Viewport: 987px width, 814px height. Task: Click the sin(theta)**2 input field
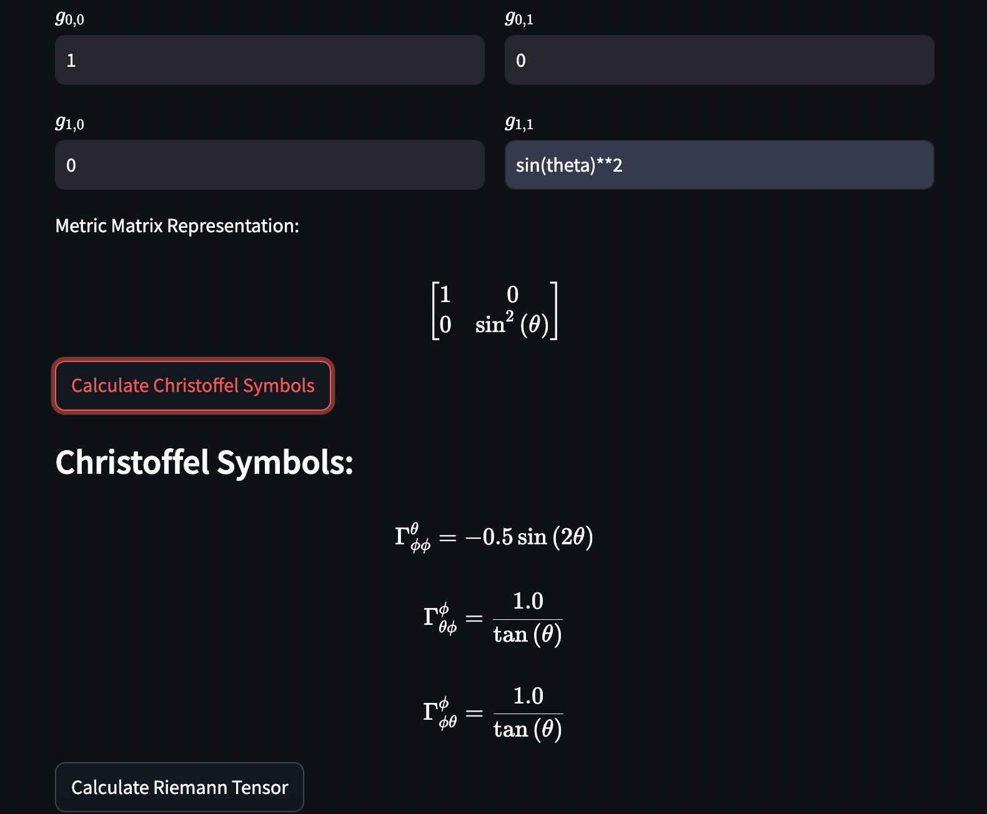click(x=719, y=165)
